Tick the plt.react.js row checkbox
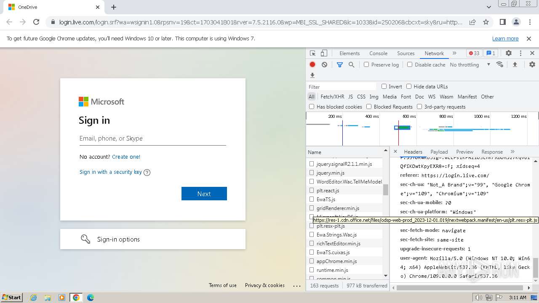The width and height of the screenshot is (539, 303). [x=312, y=191]
